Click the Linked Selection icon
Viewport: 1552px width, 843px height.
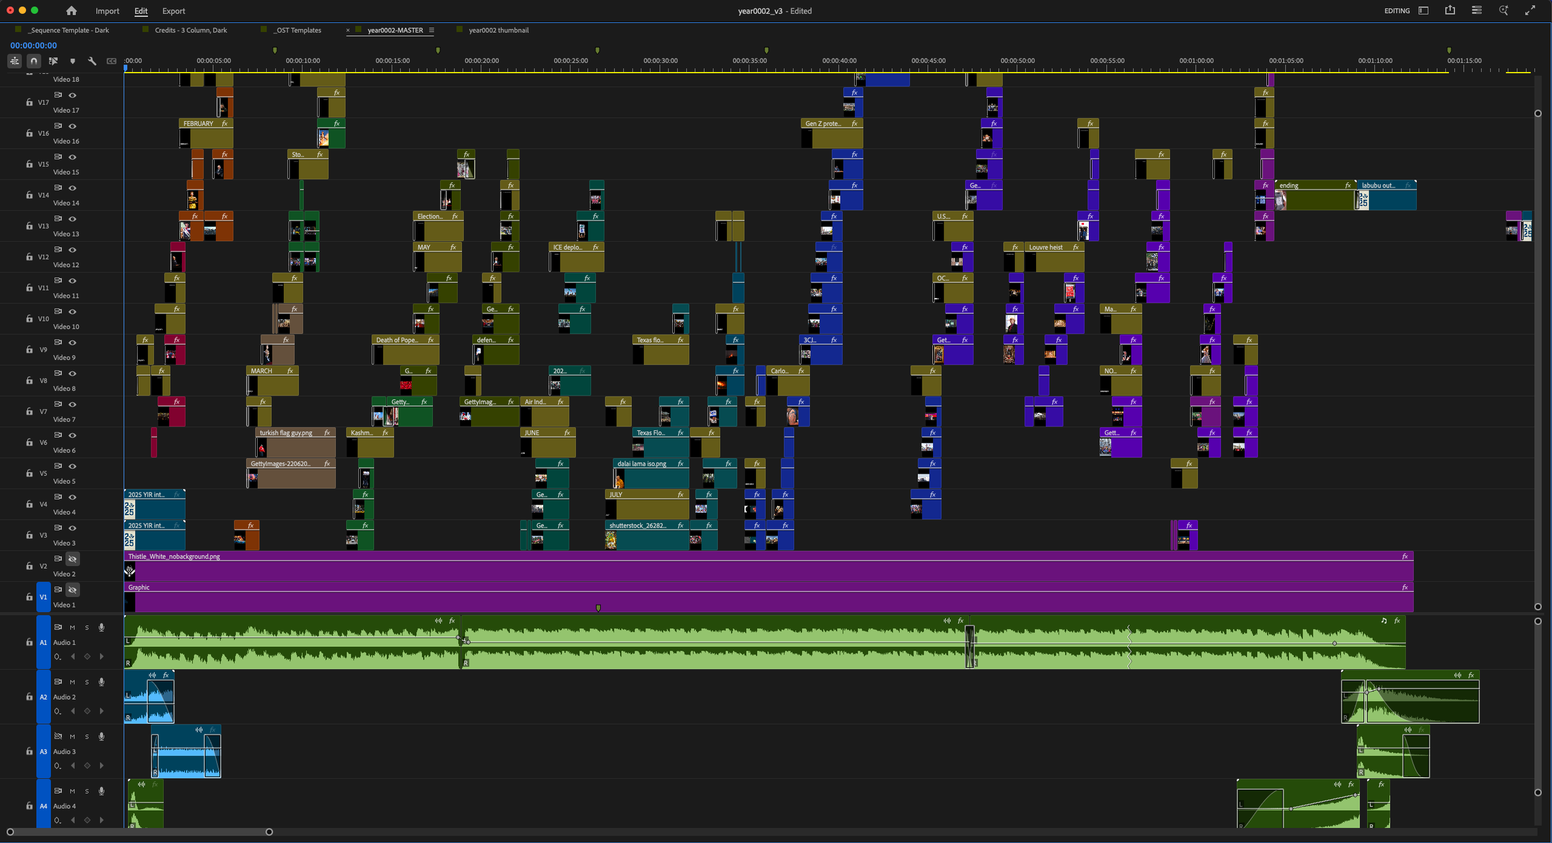53,61
